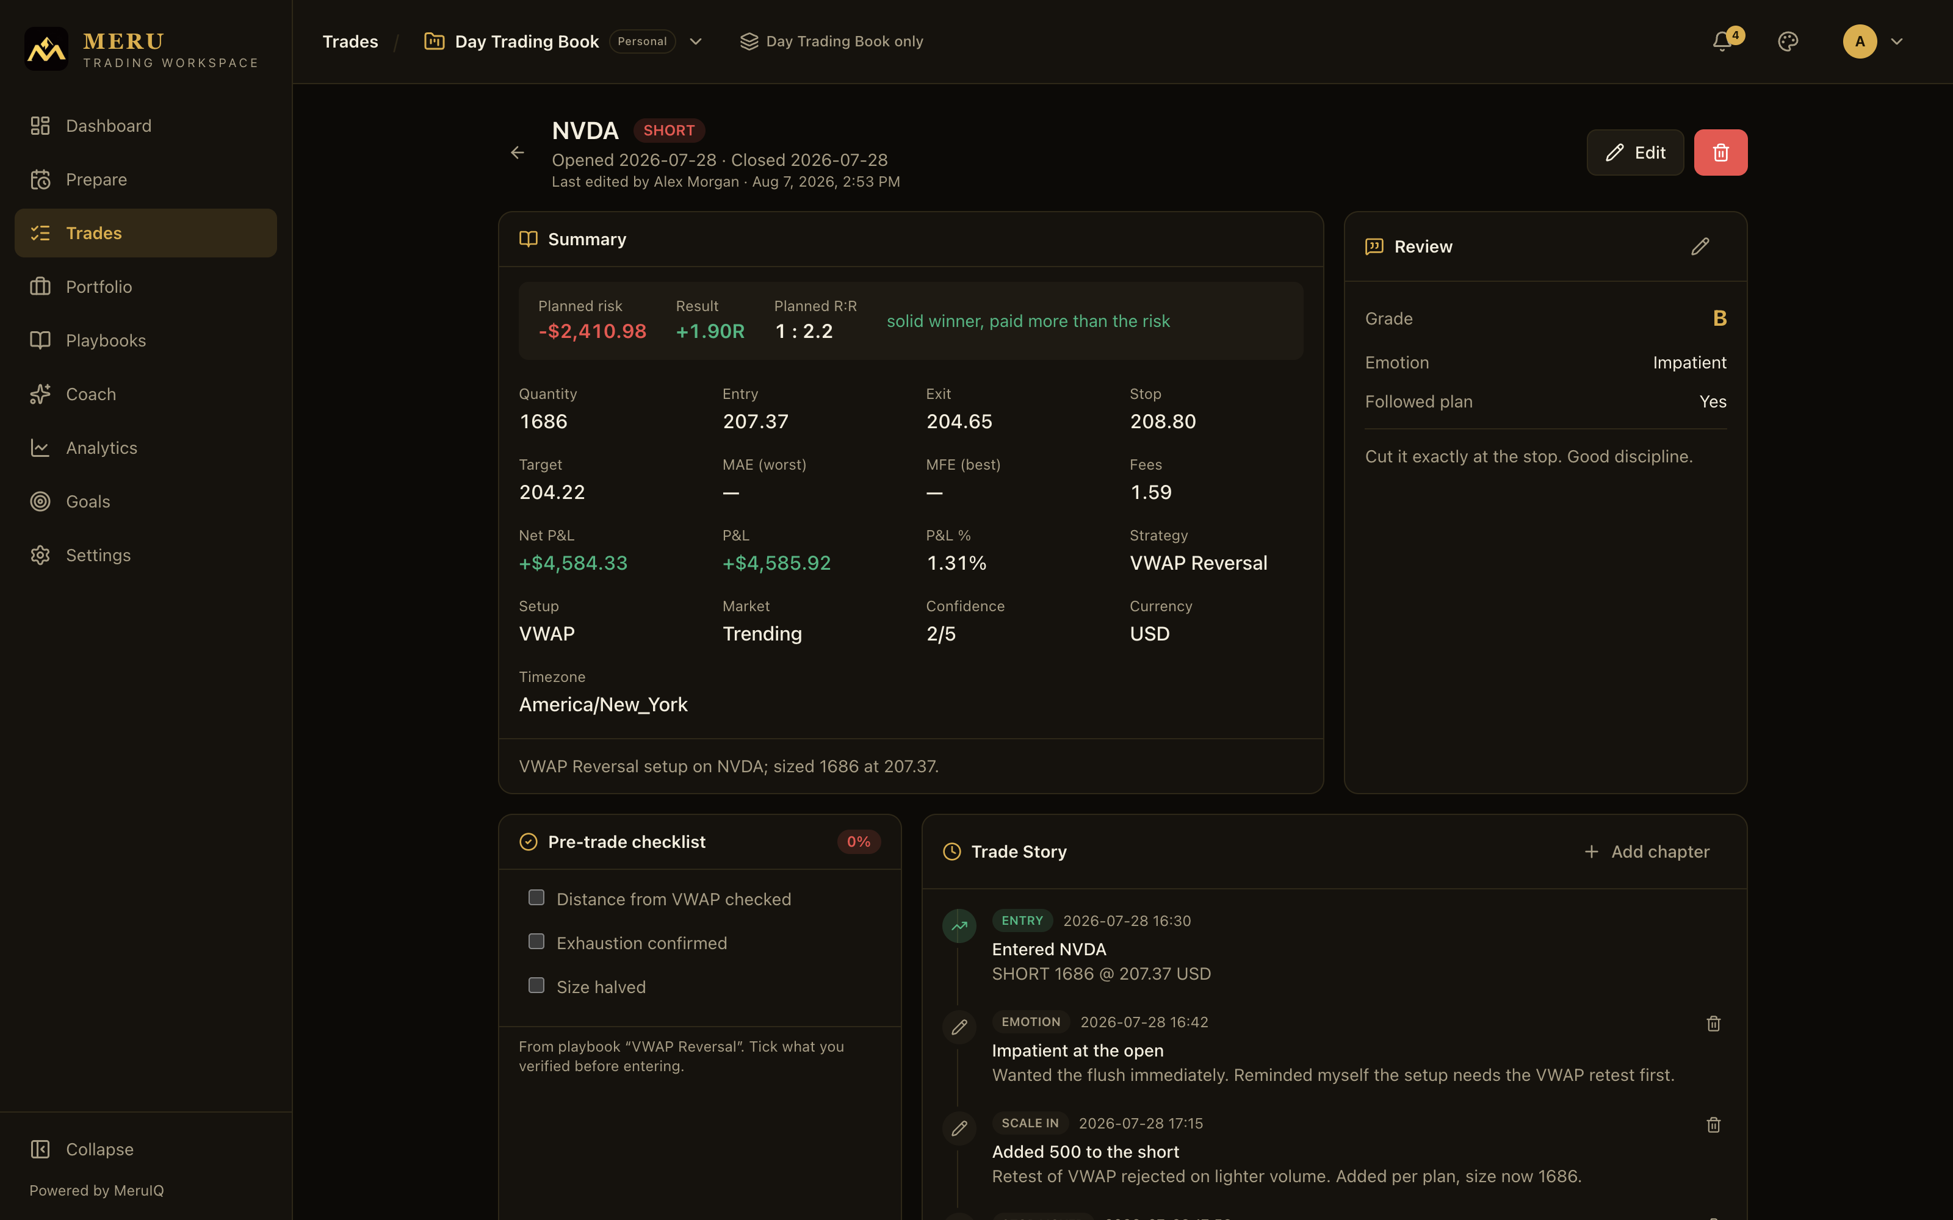Click the chapter title Impatient at the open
The image size is (1953, 1220).
click(1077, 1050)
